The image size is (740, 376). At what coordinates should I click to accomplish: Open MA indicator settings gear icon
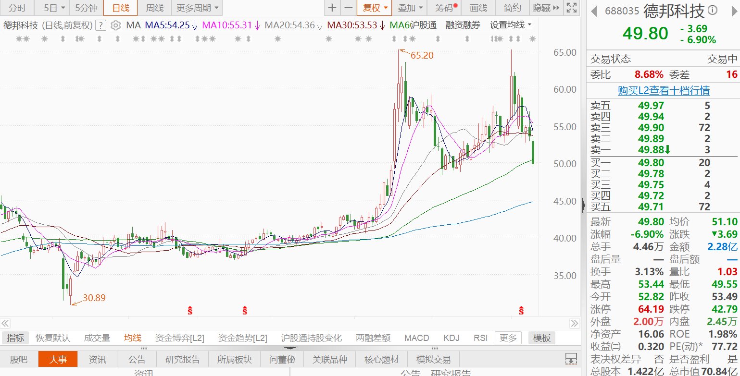115,25
